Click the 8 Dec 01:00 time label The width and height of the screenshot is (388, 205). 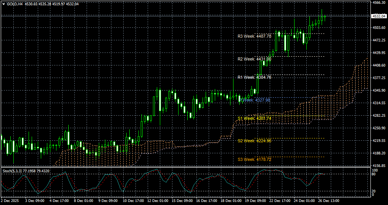[x=84, y=201]
